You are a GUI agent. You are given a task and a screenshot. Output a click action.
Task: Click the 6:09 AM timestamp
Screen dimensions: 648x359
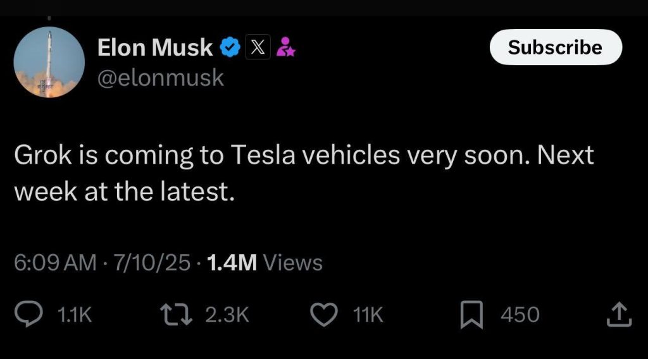point(55,262)
